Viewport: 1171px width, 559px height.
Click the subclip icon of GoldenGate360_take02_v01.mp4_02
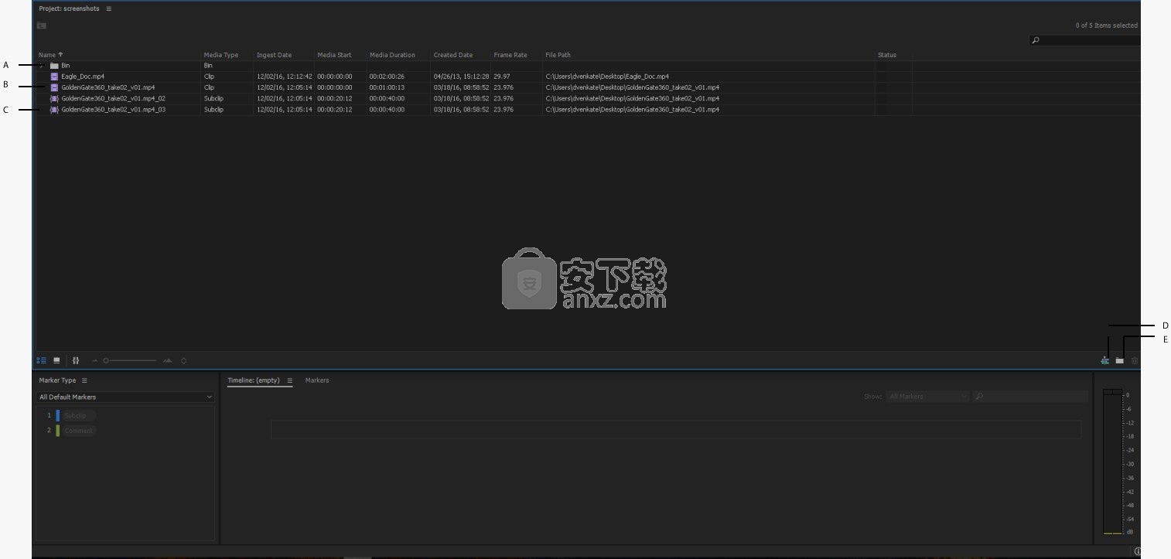pyautogui.click(x=54, y=98)
